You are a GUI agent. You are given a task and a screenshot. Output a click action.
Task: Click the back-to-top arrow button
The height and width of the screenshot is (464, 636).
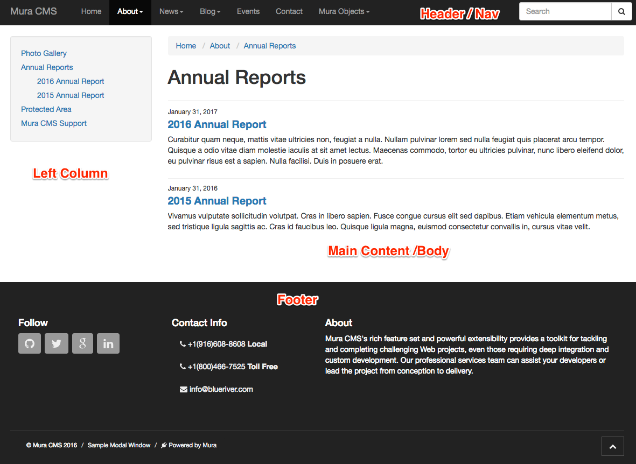613,447
